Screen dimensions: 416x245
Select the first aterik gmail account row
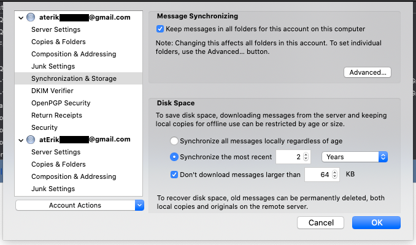click(79, 18)
